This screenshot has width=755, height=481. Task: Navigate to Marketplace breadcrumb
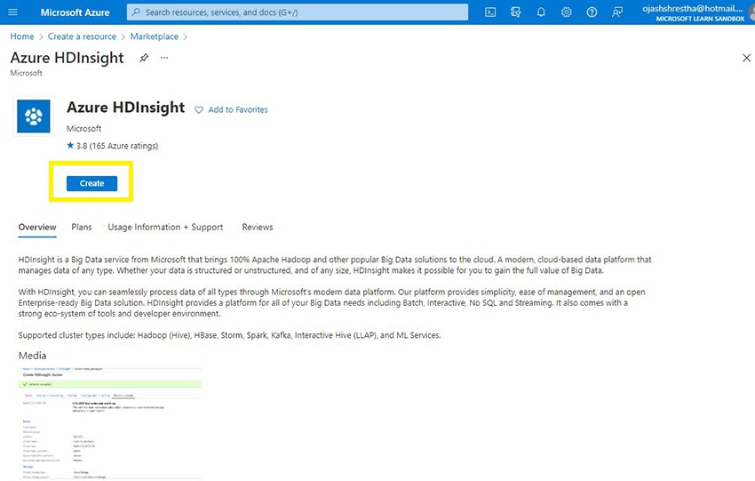[x=155, y=36]
